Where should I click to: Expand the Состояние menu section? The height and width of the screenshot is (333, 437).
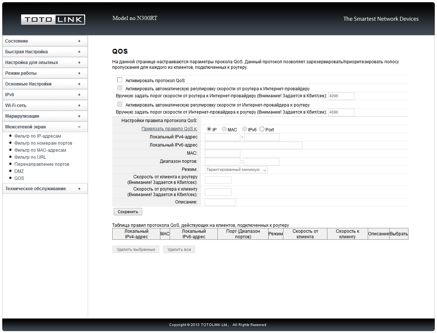tap(45, 41)
